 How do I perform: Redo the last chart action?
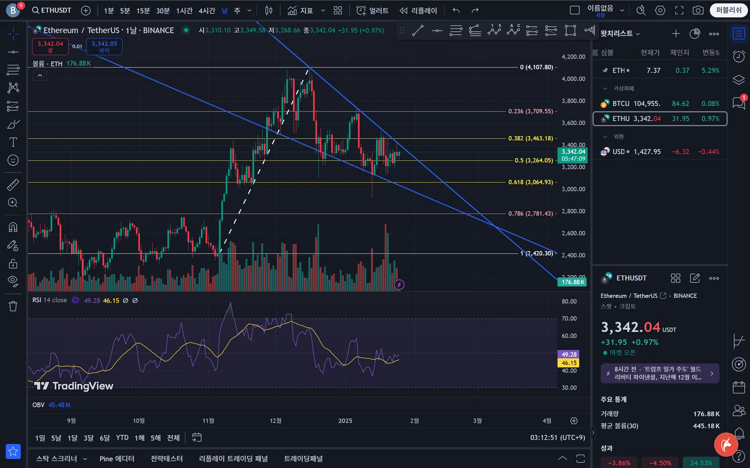[475, 10]
